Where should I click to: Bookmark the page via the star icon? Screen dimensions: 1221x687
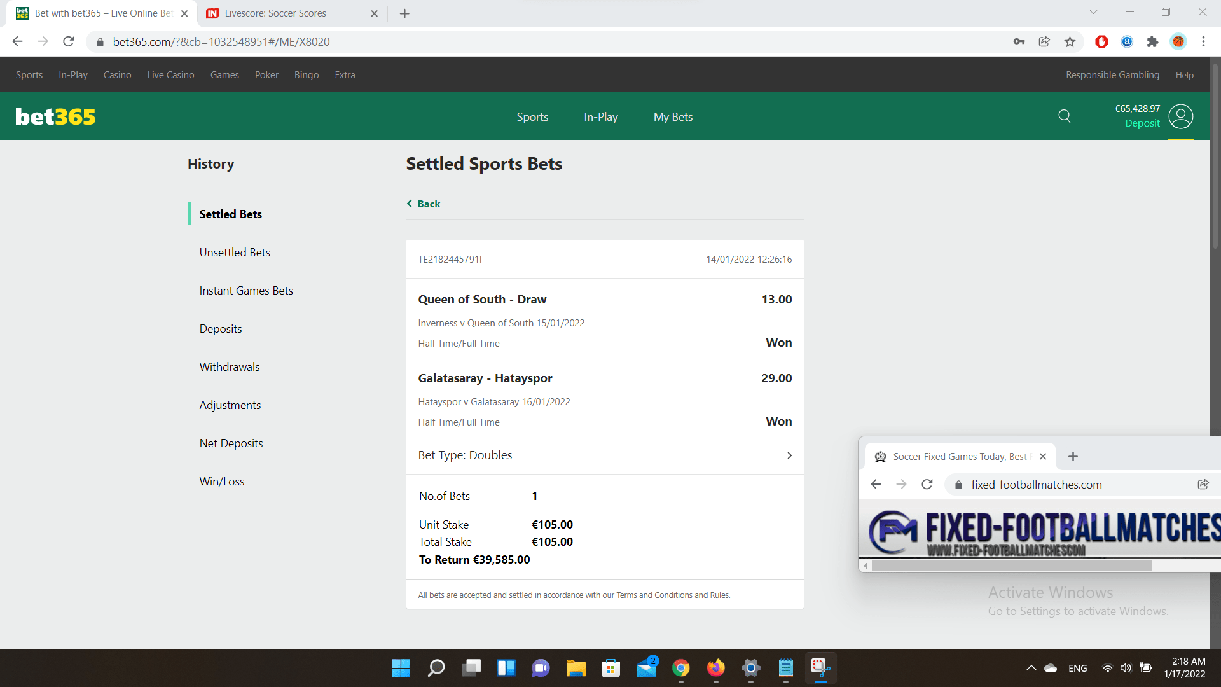click(1070, 41)
